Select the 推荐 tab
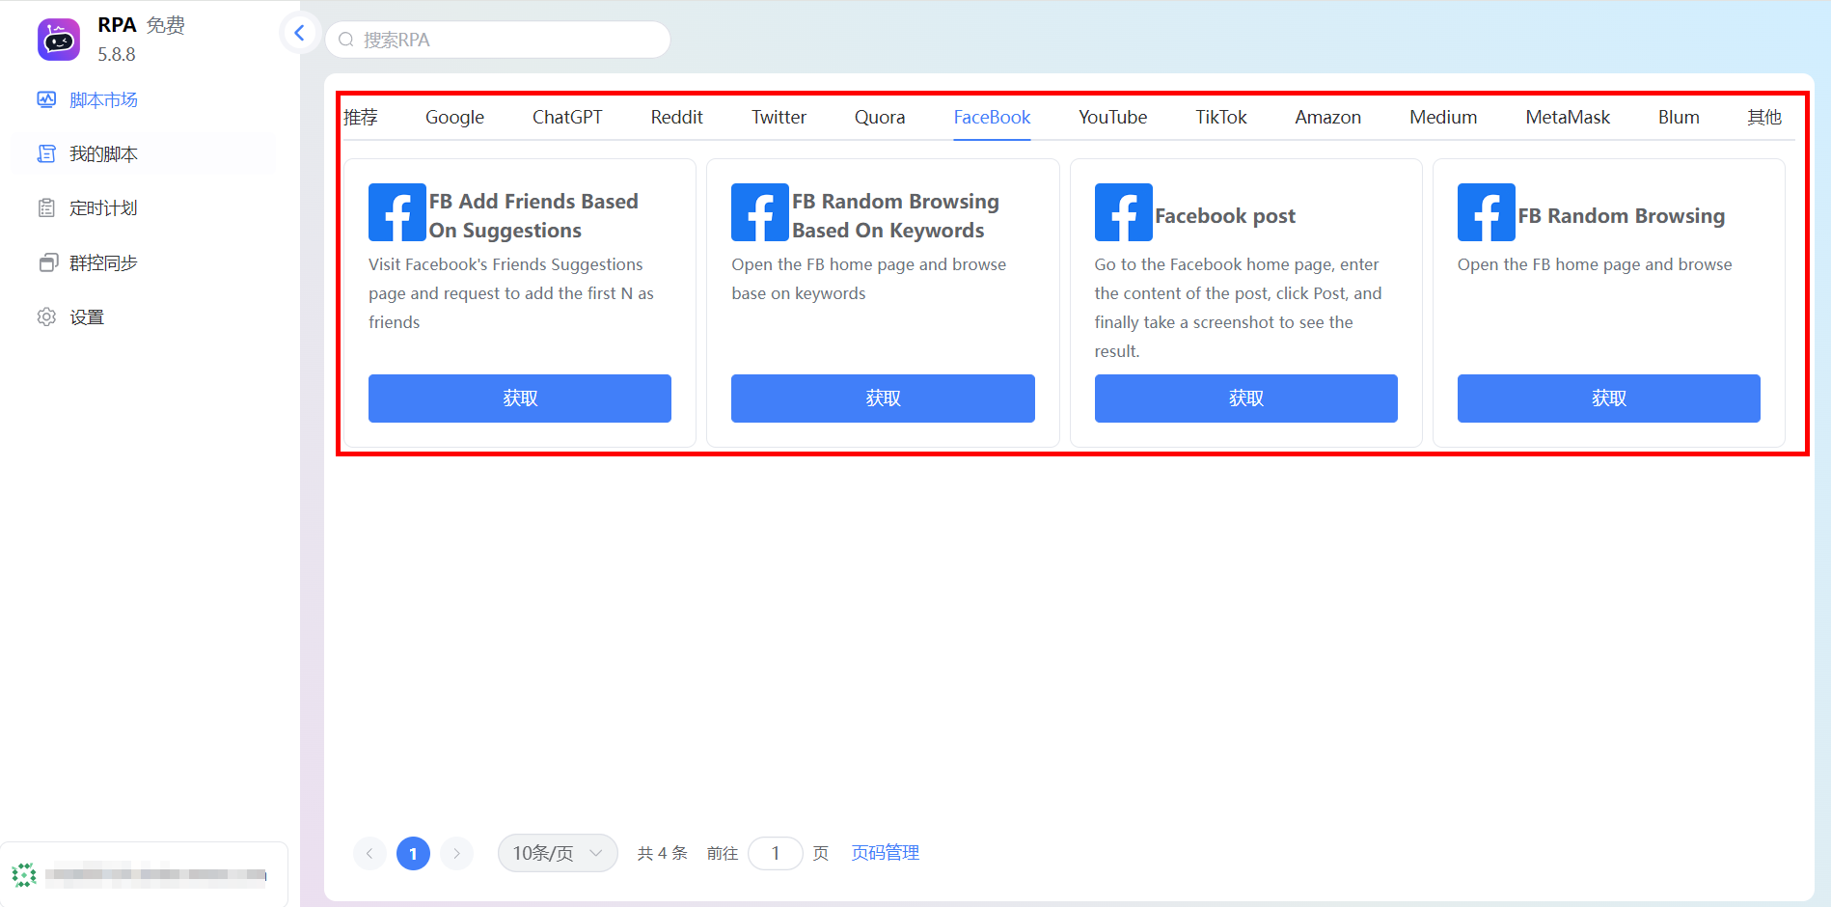The height and width of the screenshot is (907, 1831). (361, 117)
